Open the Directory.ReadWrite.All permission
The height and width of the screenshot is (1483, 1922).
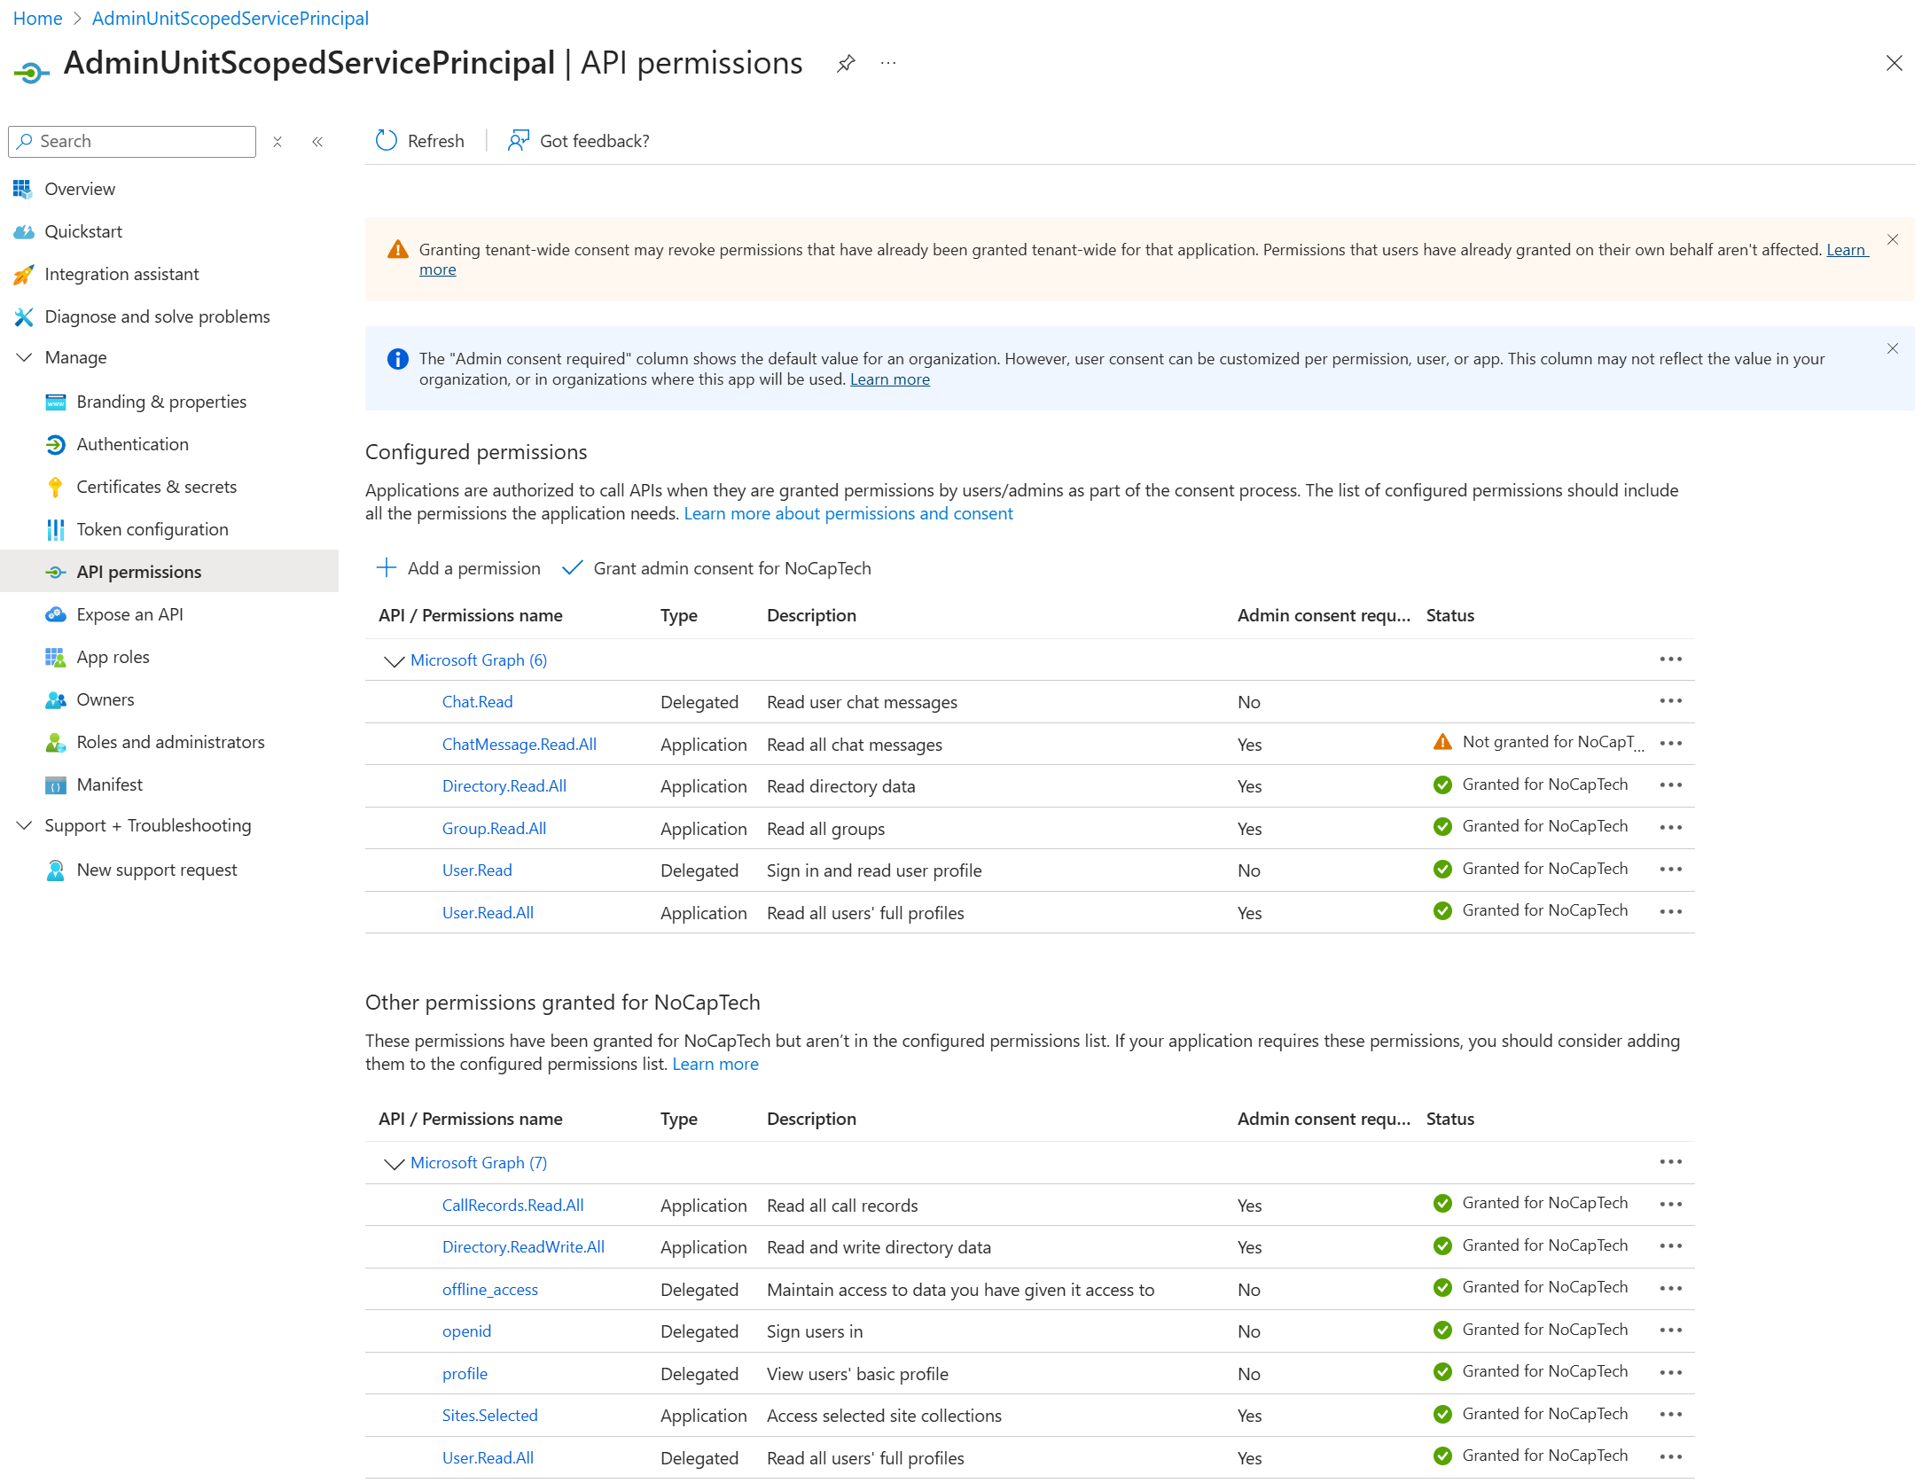tap(523, 1247)
